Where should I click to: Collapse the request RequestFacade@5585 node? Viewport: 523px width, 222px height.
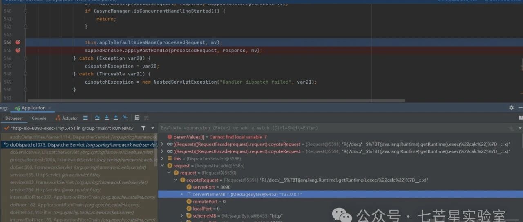click(x=163, y=166)
